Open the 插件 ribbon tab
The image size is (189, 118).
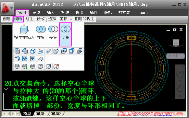[94, 13]
